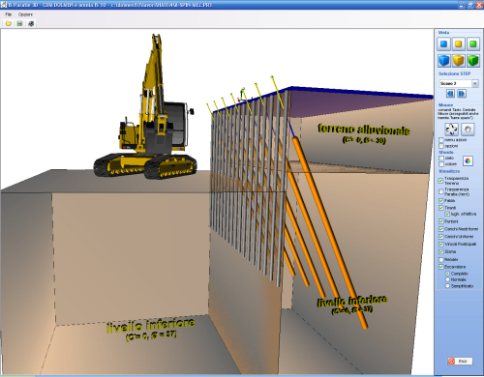
Task: Click the save image toolbar icon
Action: (x=19, y=23)
